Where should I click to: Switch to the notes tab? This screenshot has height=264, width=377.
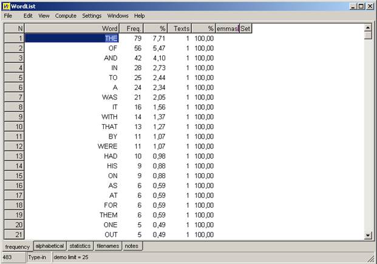click(x=132, y=246)
